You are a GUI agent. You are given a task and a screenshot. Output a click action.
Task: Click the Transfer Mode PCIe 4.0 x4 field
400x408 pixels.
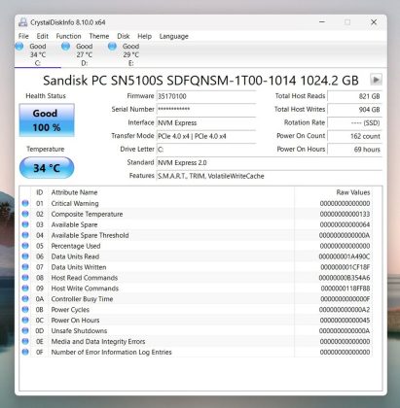click(206, 136)
